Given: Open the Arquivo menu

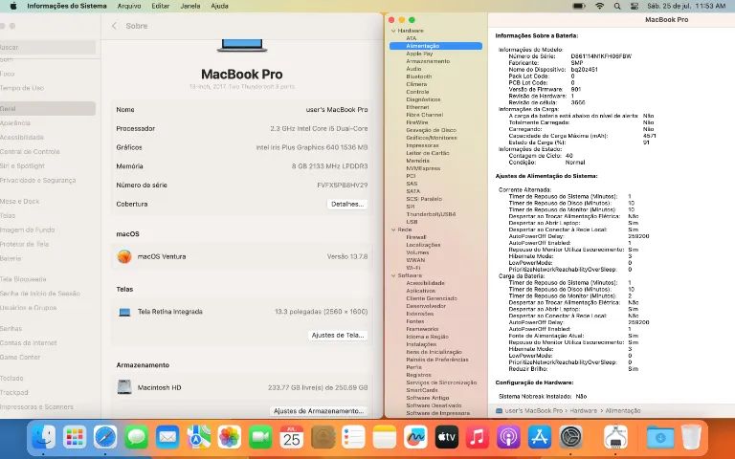Looking at the screenshot, I should pyautogui.click(x=129, y=6).
